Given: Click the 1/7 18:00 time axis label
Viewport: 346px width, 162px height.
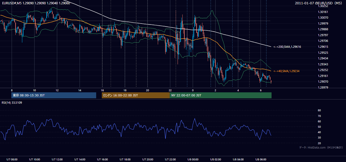Looking at the screenshot, I should [x=125, y=160].
